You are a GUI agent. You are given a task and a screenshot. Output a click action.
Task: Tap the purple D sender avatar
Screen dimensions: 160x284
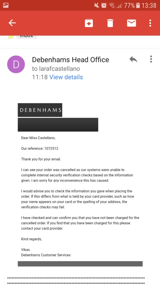tap(16, 64)
